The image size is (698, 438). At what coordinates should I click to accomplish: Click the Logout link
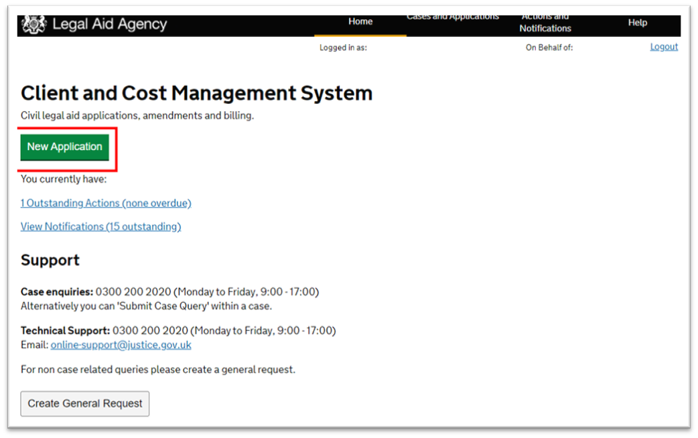[664, 47]
